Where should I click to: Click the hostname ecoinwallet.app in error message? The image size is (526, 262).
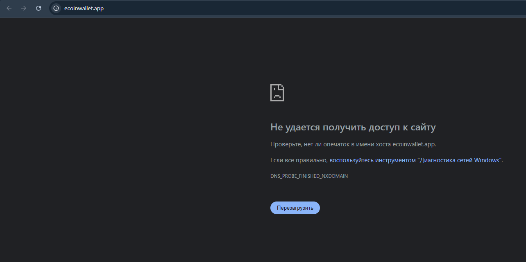(x=414, y=144)
